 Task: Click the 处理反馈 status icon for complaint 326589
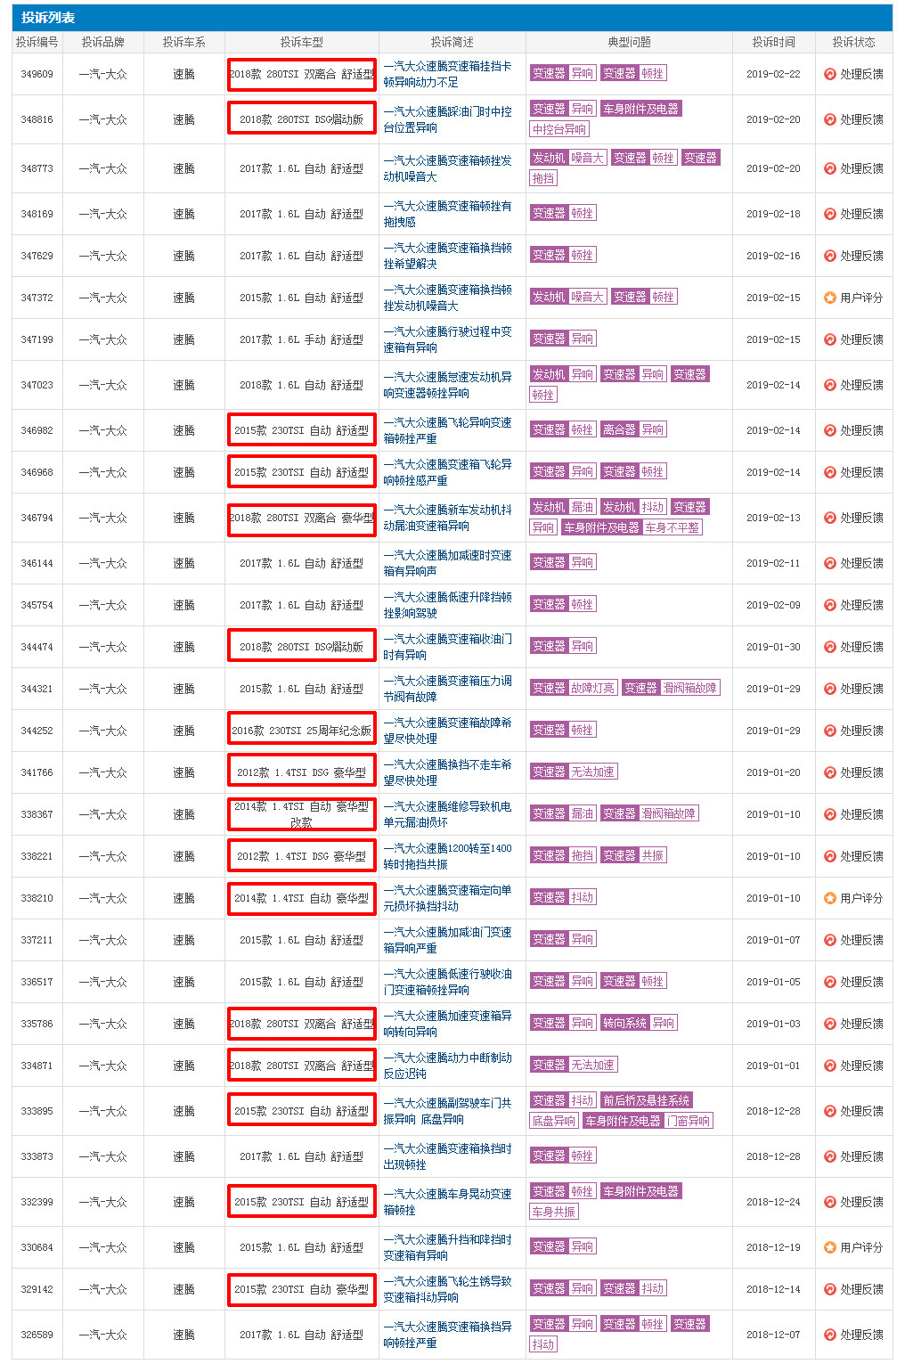[x=829, y=1335]
